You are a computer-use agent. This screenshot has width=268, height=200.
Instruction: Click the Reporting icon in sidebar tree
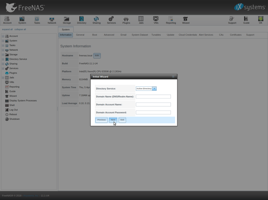pyautogui.click(x=7, y=87)
